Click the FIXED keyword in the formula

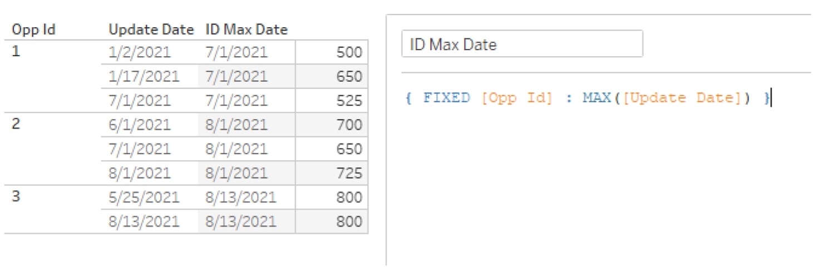[446, 98]
